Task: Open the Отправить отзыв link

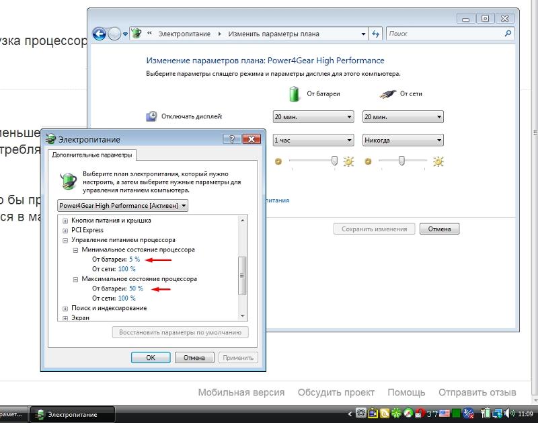Action: [x=477, y=393]
